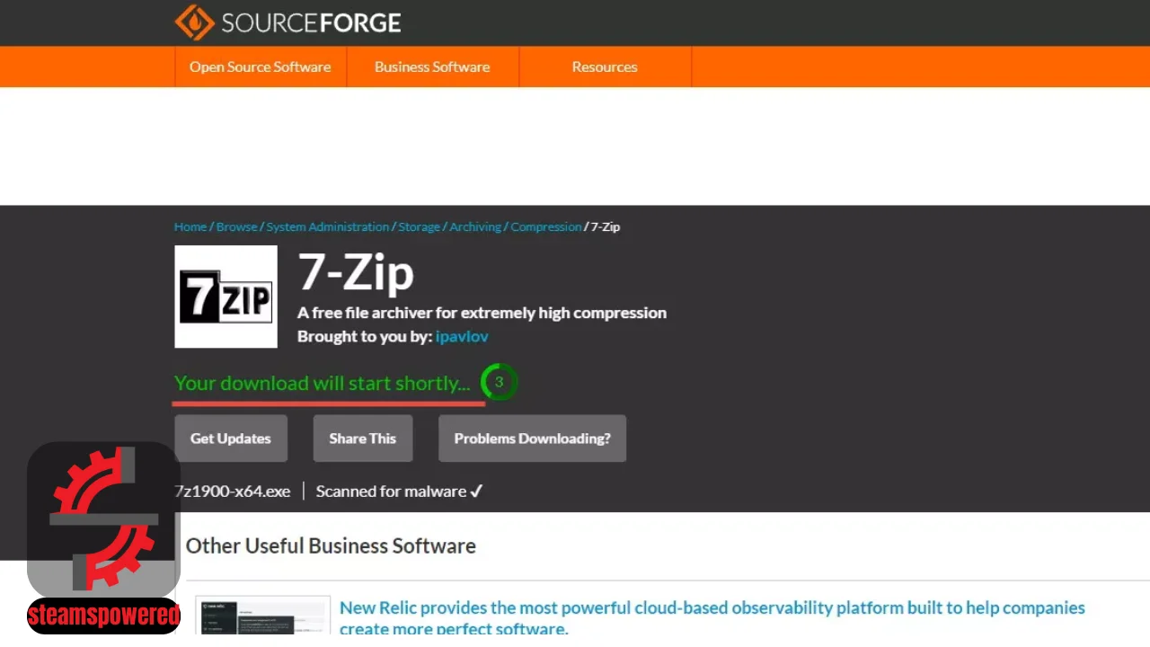The image size is (1150, 647).
Task: Click the New Relic thumbnail image
Action: tap(263, 616)
